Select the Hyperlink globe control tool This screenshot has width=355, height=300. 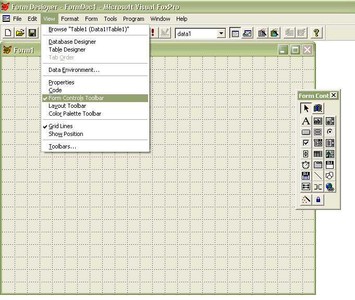[x=330, y=186]
